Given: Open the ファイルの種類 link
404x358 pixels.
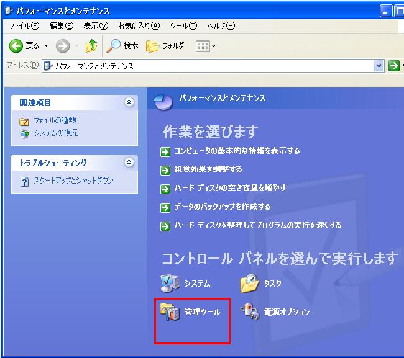Looking at the screenshot, I should (x=55, y=120).
